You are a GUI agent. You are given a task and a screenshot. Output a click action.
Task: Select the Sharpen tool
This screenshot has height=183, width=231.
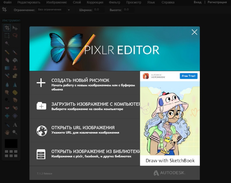point(15,85)
